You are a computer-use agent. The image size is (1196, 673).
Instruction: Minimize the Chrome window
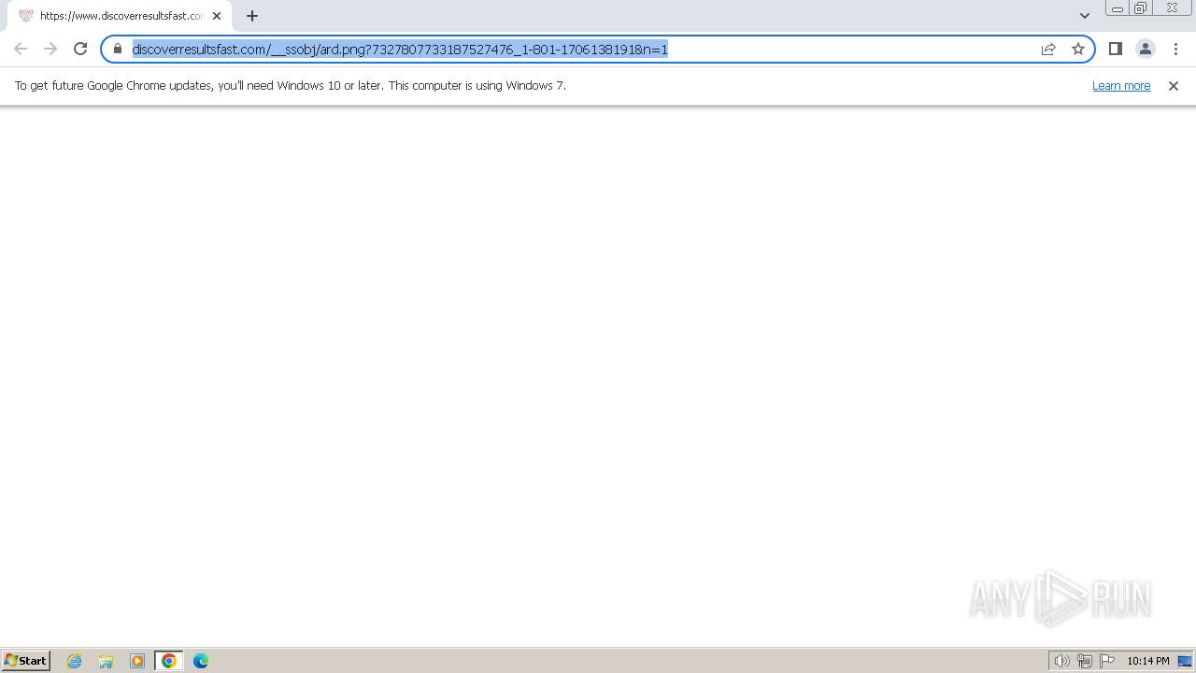pyautogui.click(x=1118, y=8)
